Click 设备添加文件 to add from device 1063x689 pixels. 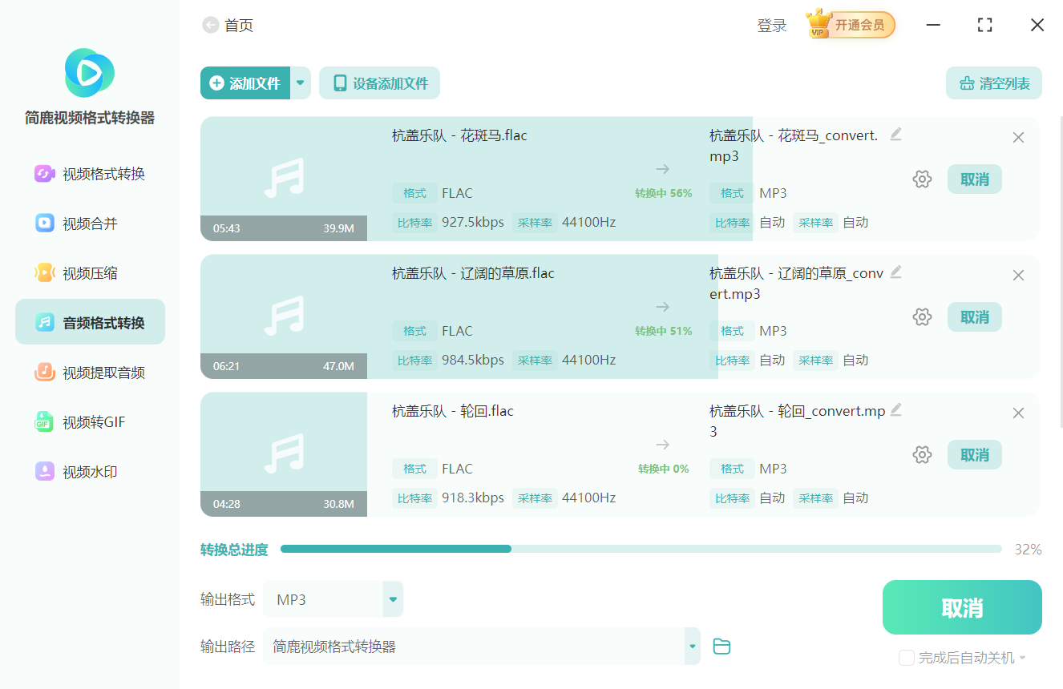379,83
